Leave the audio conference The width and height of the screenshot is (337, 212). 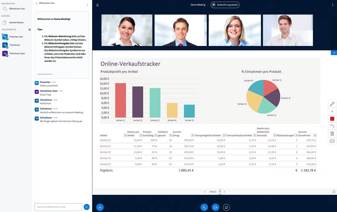pyautogui.click(x=204, y=207)
